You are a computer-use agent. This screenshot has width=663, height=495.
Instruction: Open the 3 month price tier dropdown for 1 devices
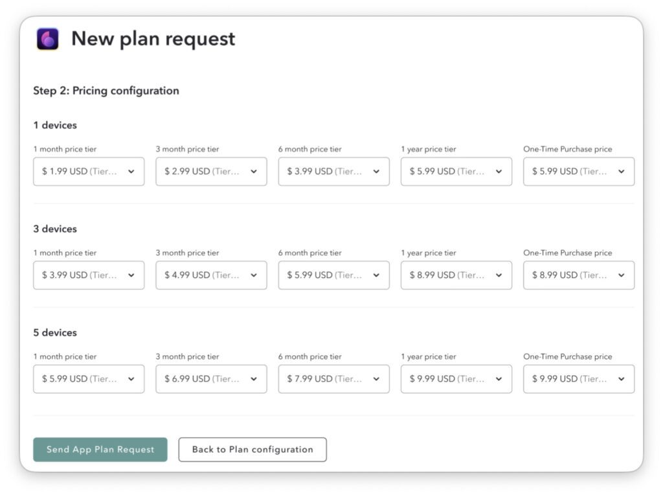[x=210, y=171]
